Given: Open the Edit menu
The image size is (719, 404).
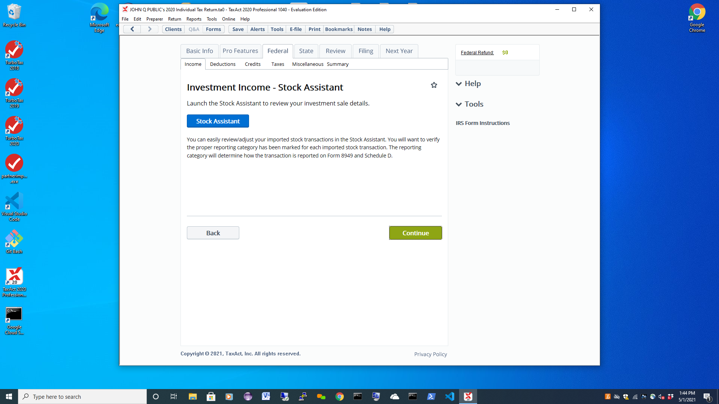Looking at the screenshot, I should coord(137,19).
